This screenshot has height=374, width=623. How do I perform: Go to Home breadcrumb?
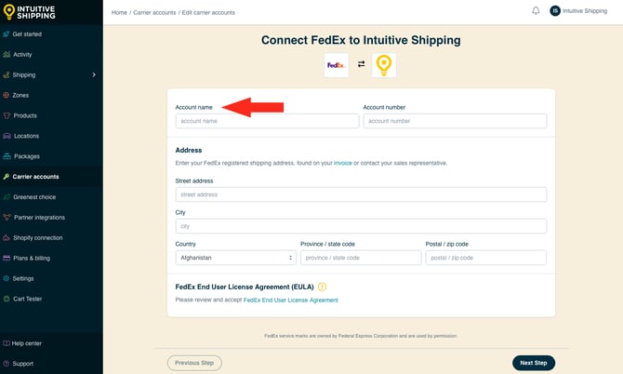click(x=119, y=13)
